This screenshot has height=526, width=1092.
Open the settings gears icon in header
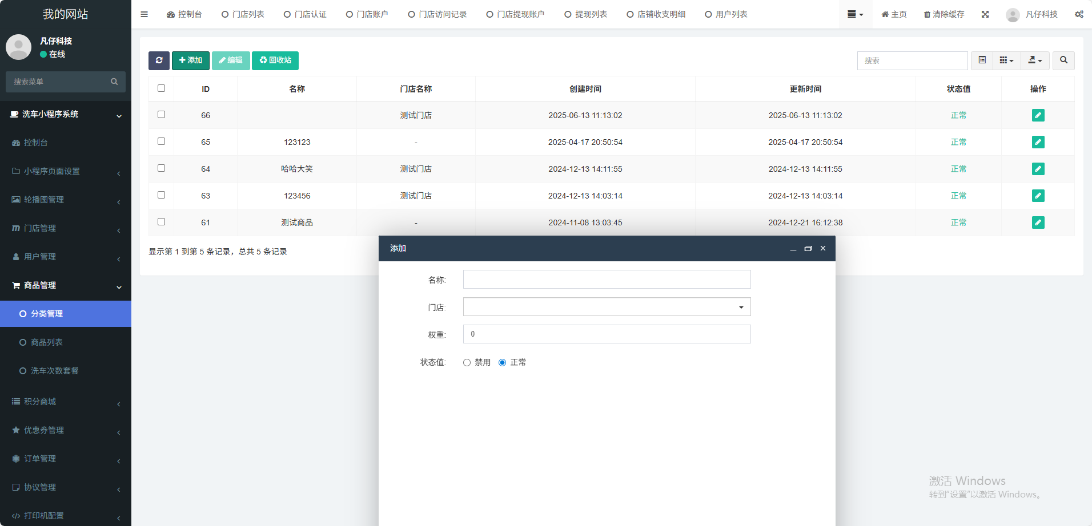click(1079, 14)
